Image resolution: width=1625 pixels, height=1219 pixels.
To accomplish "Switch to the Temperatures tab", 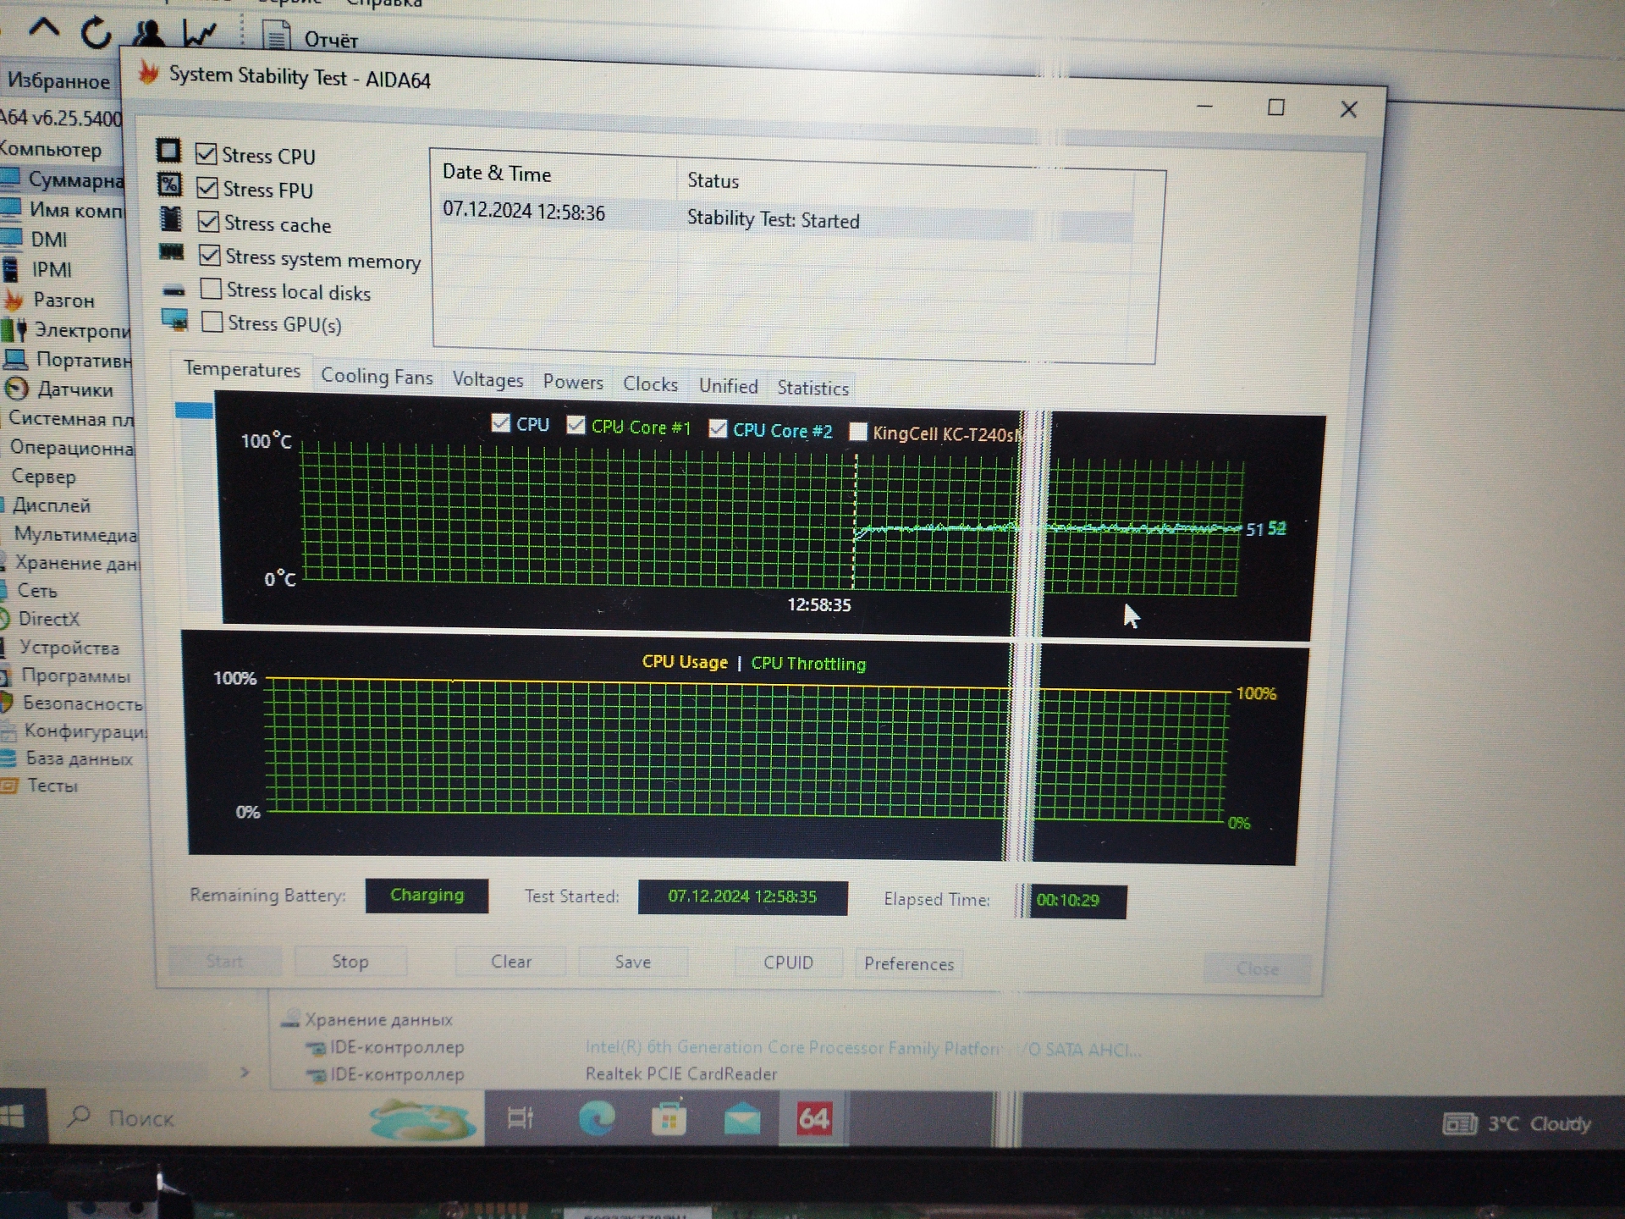I will [242, 370].
